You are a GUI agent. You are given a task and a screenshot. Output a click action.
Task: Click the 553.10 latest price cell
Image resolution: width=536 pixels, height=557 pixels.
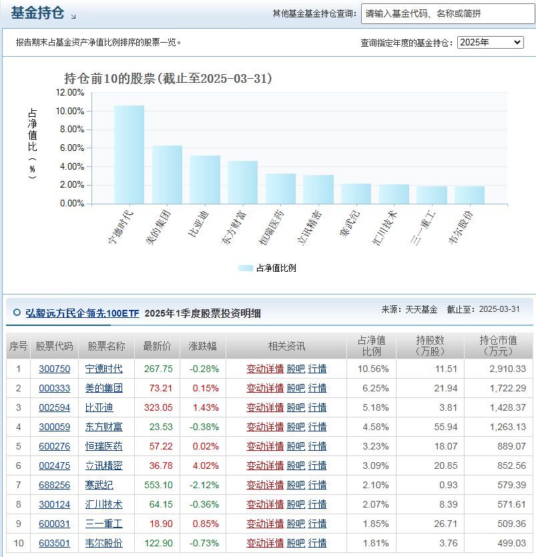tap(158, 485)
